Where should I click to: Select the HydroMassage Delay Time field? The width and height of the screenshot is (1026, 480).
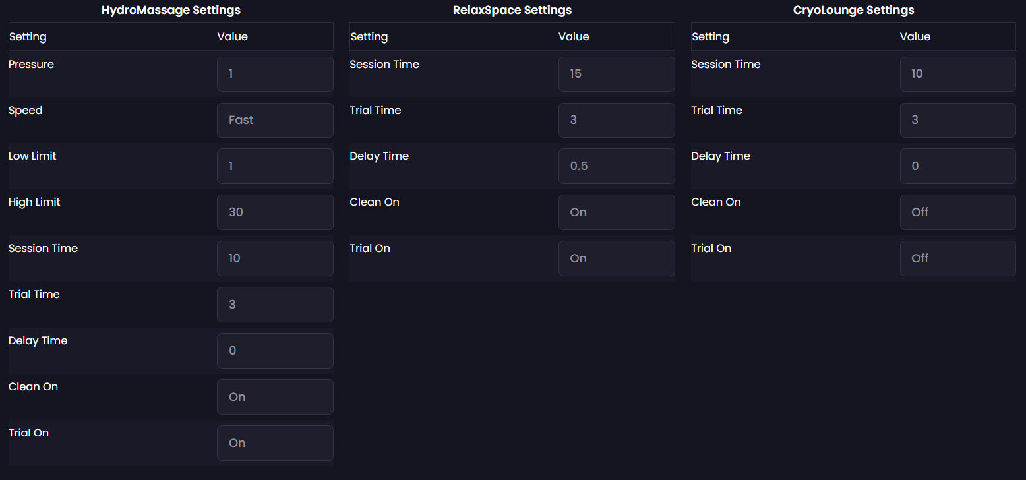275,351
